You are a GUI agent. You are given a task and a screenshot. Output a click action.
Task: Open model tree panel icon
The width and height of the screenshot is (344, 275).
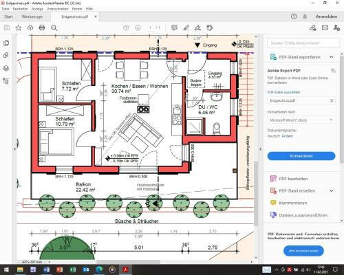6,80
